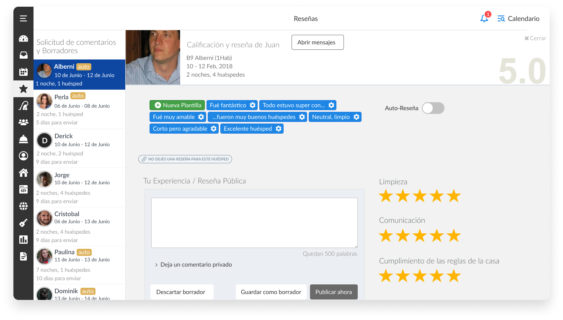563x320 pixels.
Task: Select Alberni review request in list
Action: 79,75
